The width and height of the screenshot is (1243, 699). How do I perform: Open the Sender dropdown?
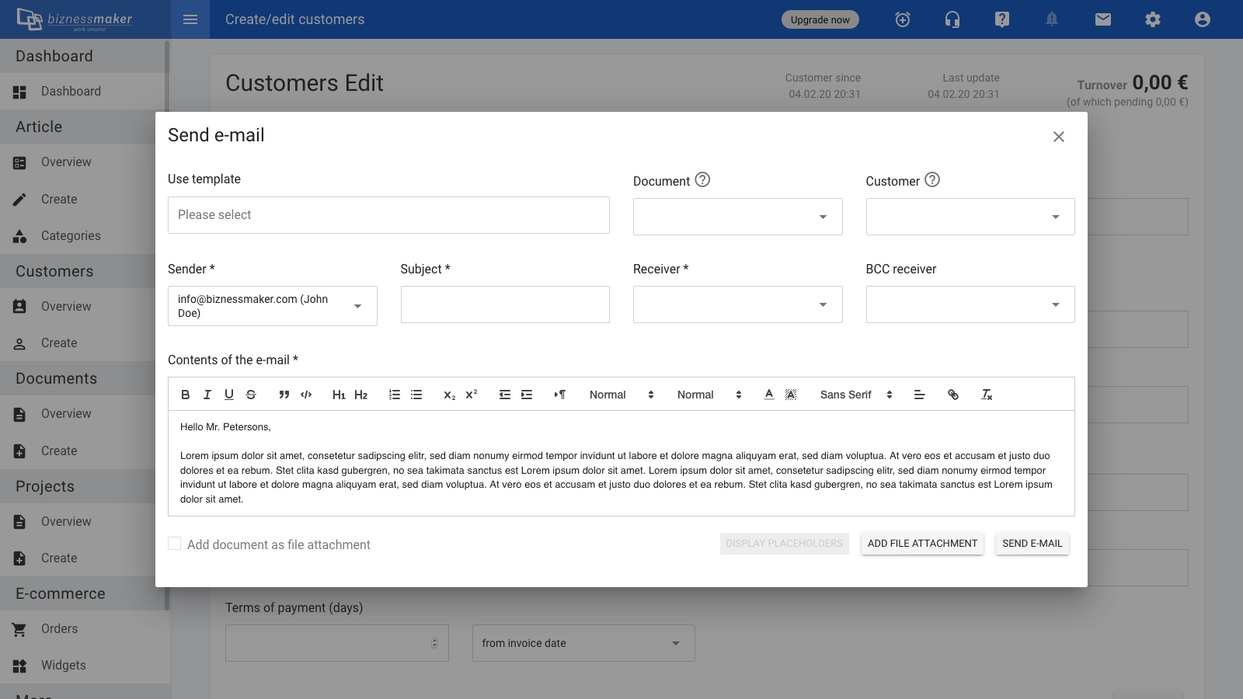pyautogui.click(x=272, y=306)
